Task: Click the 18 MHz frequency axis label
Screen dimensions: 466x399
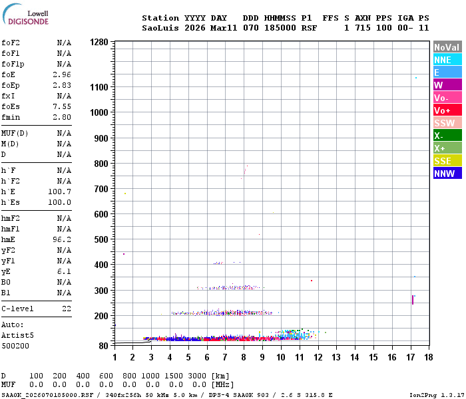Action: point(429,357)
